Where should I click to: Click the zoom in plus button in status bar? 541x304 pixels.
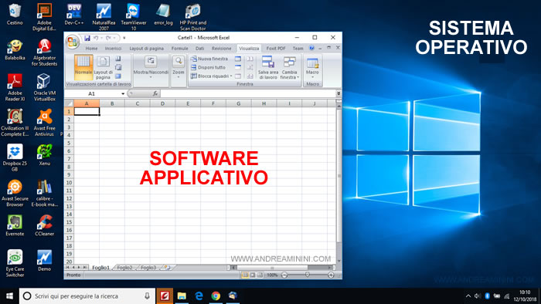[331, 275]
